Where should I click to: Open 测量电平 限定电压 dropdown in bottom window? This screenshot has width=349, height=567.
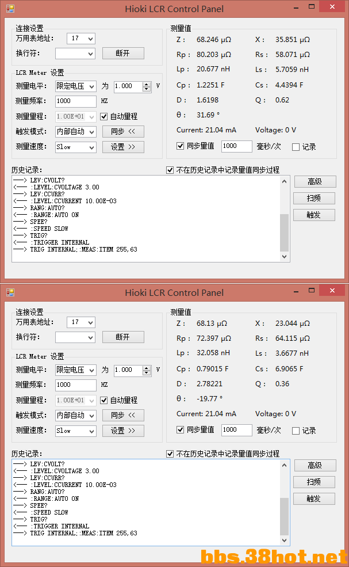76,370
